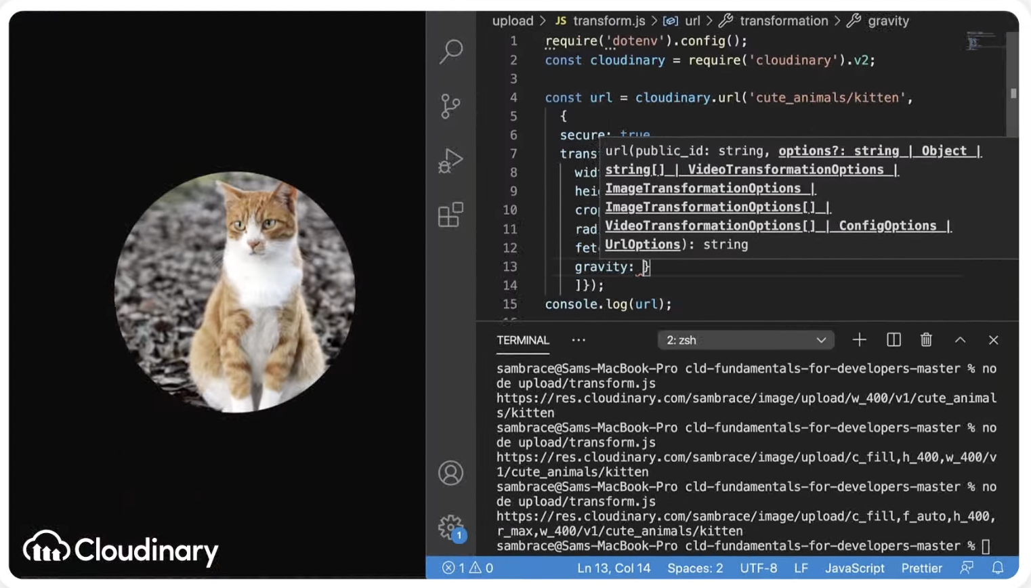Kill the terminal with the trash icon
Viewport: 1031px width, 588px height.
(926, 339)
